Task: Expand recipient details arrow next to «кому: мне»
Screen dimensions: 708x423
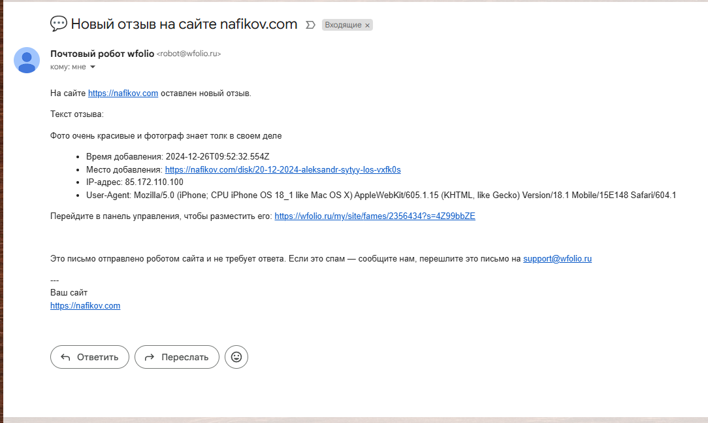Action: tap(93, 67)
